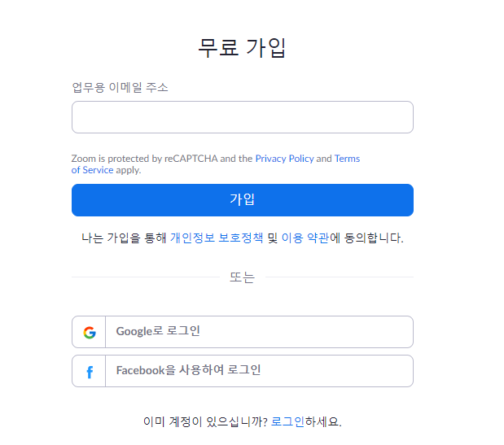The image size is (504, 445).
Task: Click the 무료 가입 heading
Action: [242, 47]
